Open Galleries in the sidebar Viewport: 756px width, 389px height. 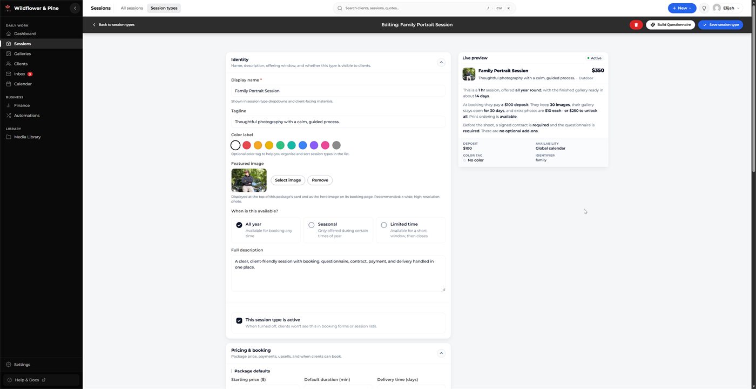point(41,54)
